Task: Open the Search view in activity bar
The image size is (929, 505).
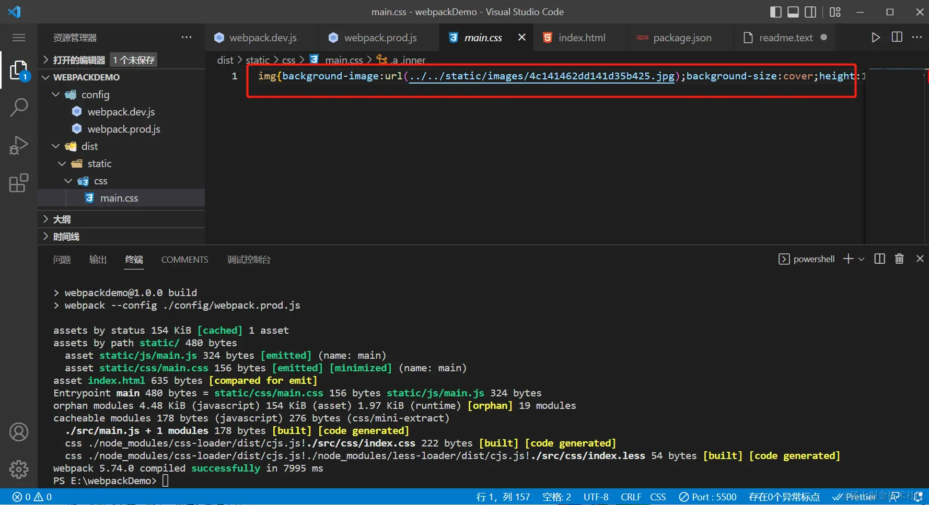Action: click(19, 107)
